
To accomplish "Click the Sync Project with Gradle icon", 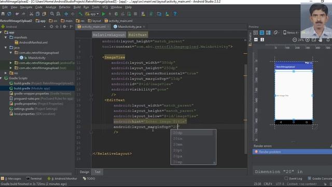I will tap(151, 14).
